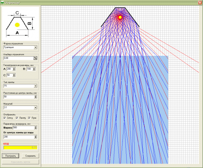
Task: Decrease dimension C with the down arrow
Action: tap(14, 76)
